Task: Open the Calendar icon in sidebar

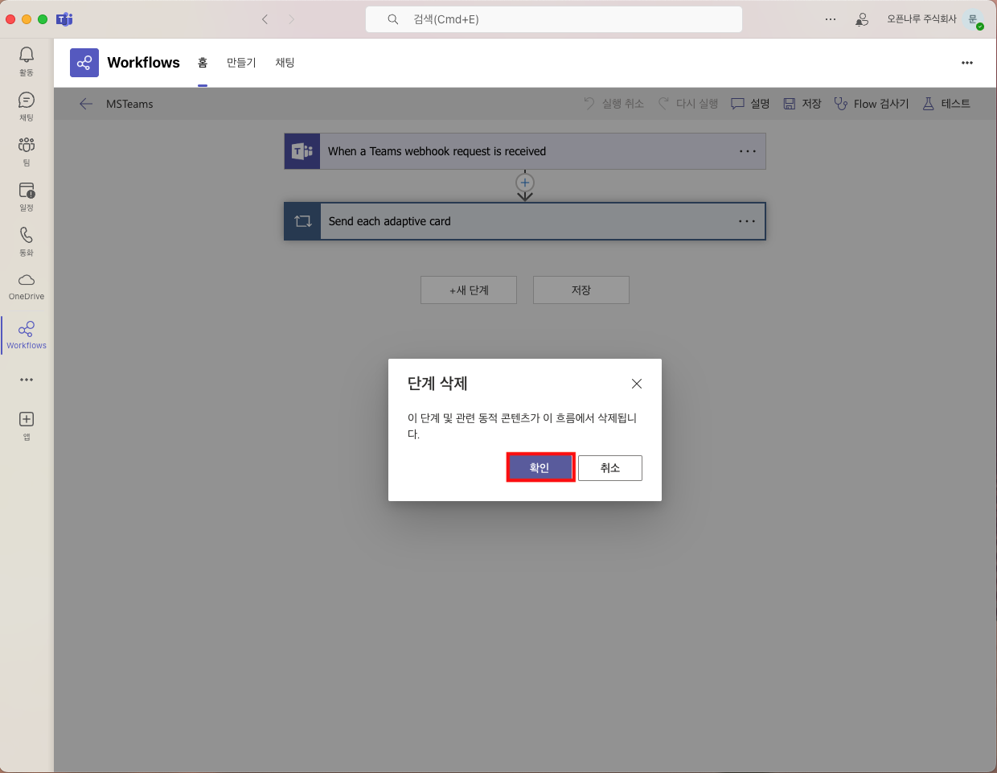Action: click(x=27, y=195)
